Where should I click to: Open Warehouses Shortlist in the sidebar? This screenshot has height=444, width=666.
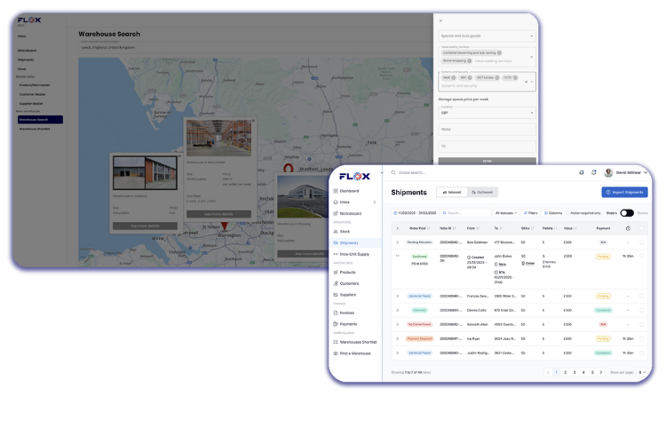[x=355, y=342]
